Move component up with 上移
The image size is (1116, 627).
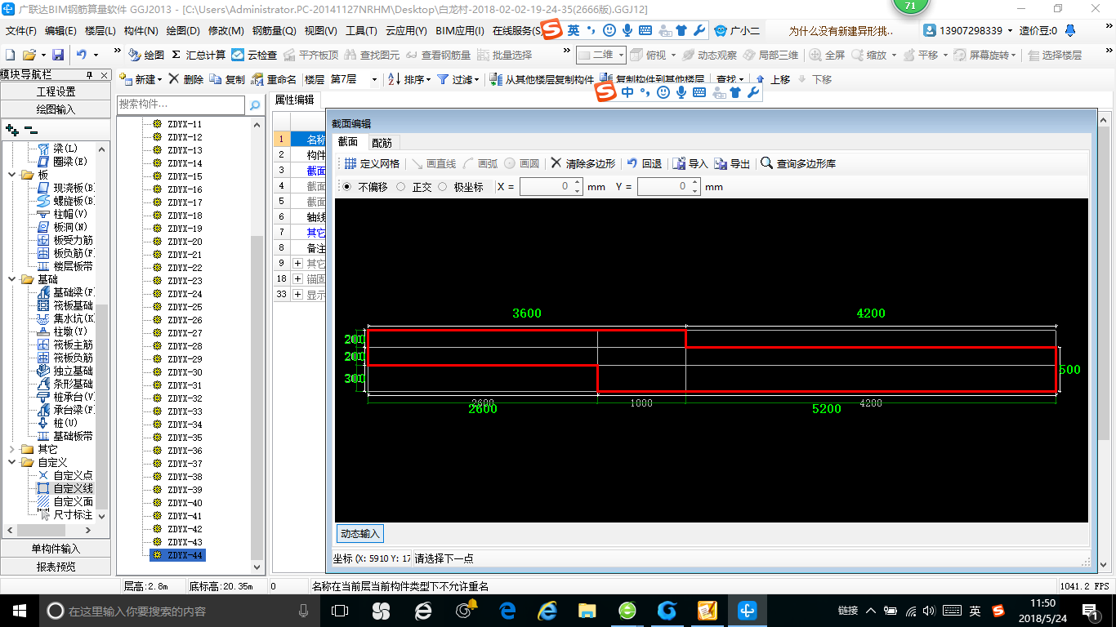pyautogui.click(x=773, y=79)
